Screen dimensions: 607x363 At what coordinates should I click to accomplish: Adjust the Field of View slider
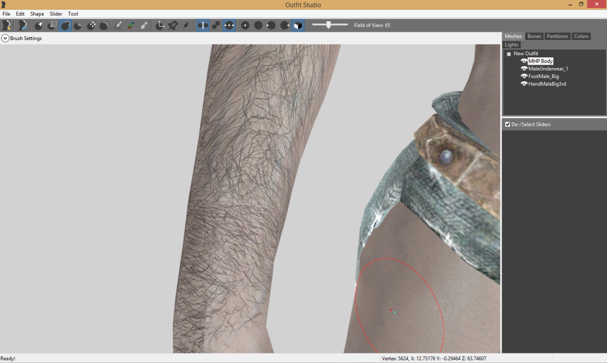pyautogui.click(x=329, y=25)
